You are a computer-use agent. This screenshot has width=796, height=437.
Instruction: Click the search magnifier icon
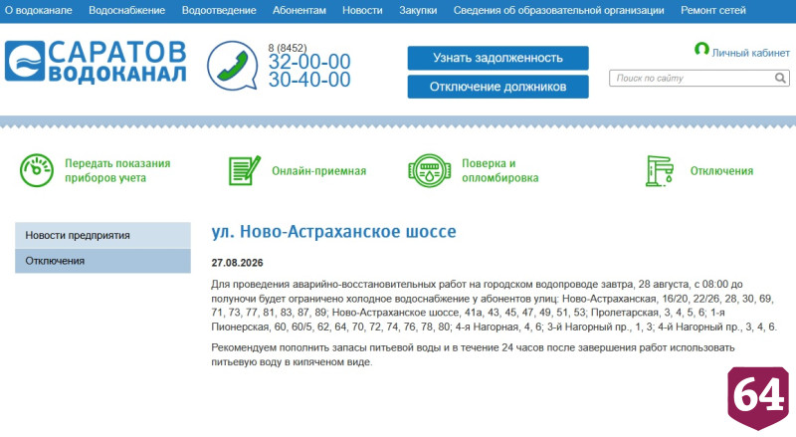click(x=780, y=79)
